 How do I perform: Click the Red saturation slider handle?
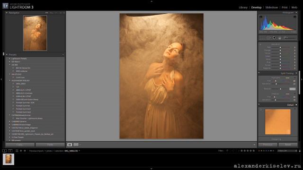pos(280,47)
